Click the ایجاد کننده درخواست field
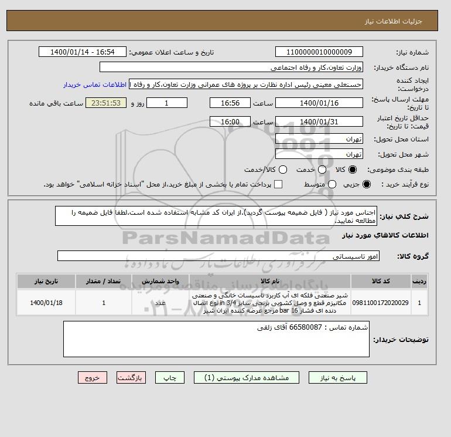This screenshot has width=451, height=437. coord(246,84)
